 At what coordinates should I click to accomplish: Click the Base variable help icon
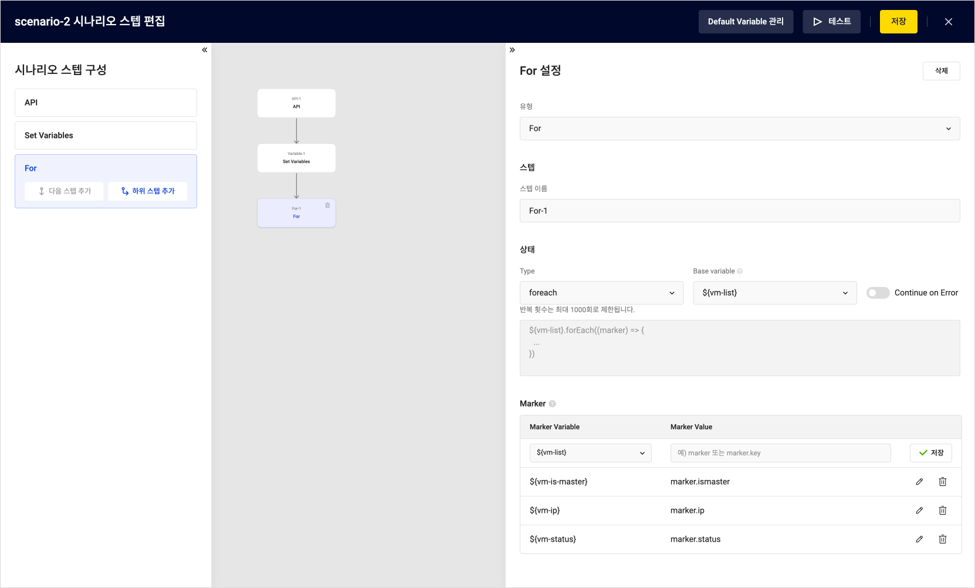pyautogui.click(x=740, y=271)
